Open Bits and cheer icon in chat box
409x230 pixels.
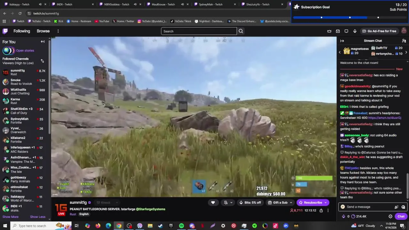[x=397, y=207]
